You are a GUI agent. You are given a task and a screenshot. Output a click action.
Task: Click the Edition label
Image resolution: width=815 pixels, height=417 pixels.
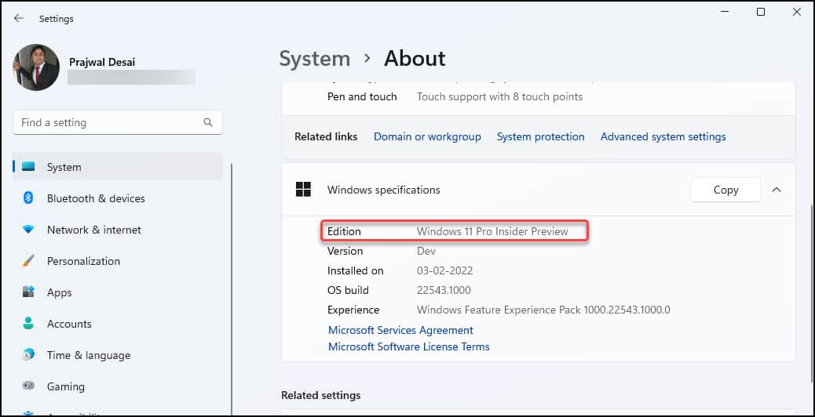click(344, 231)
